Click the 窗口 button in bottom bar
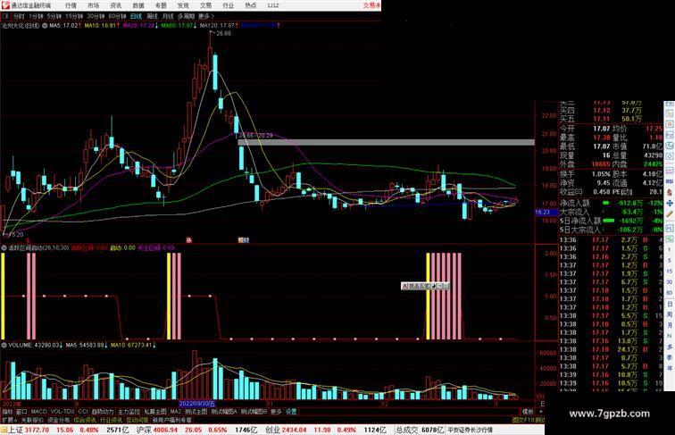 21,412
